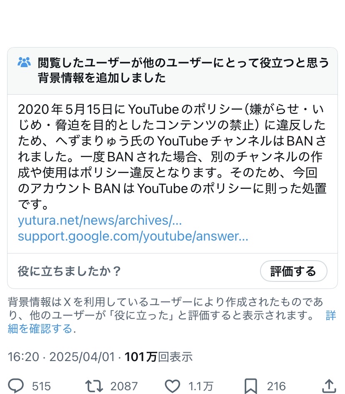The width and height of the screenshot is (345, 394).
Task: Open the yutura.net news archives link
Action: coord(100,221)
